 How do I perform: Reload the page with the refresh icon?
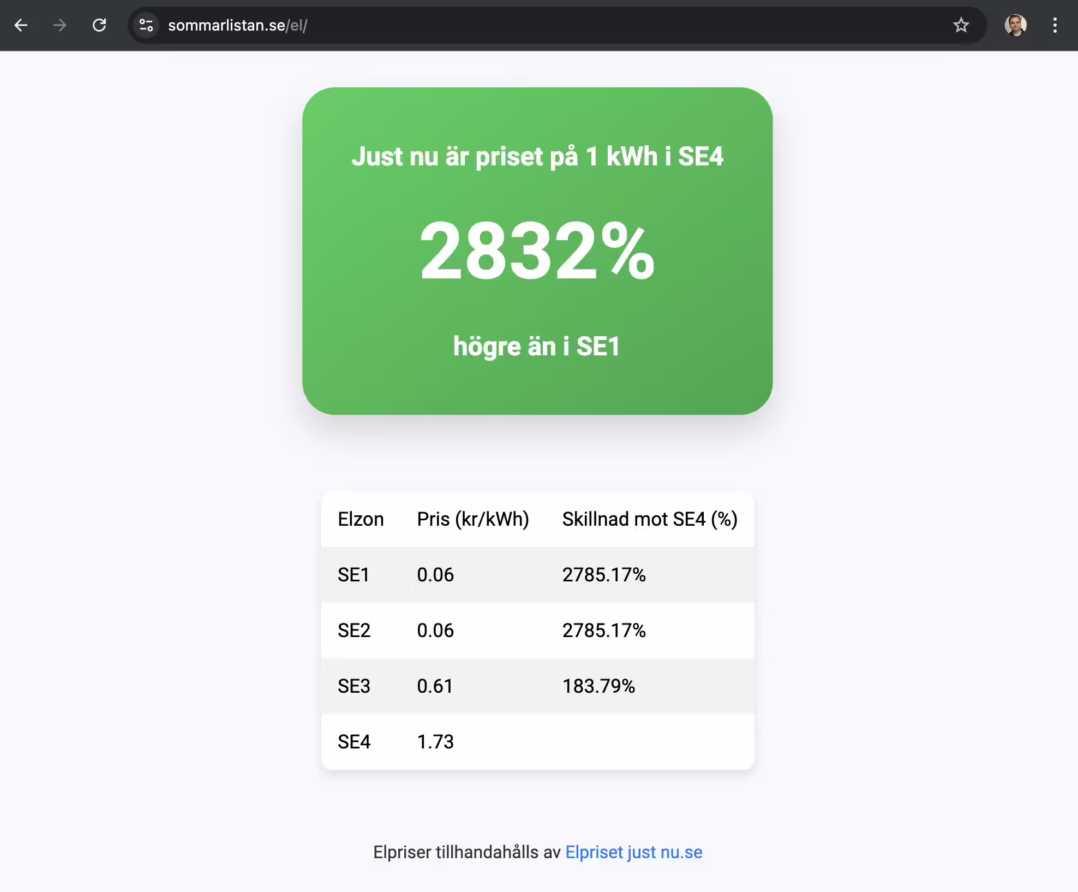point(99,25)
